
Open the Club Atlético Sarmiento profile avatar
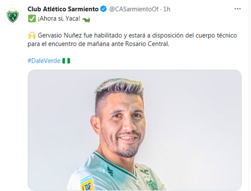12,15
